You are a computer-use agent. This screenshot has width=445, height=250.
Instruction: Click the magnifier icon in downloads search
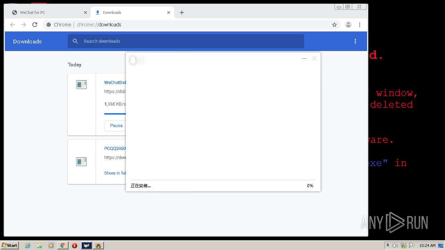pos(75,41)
